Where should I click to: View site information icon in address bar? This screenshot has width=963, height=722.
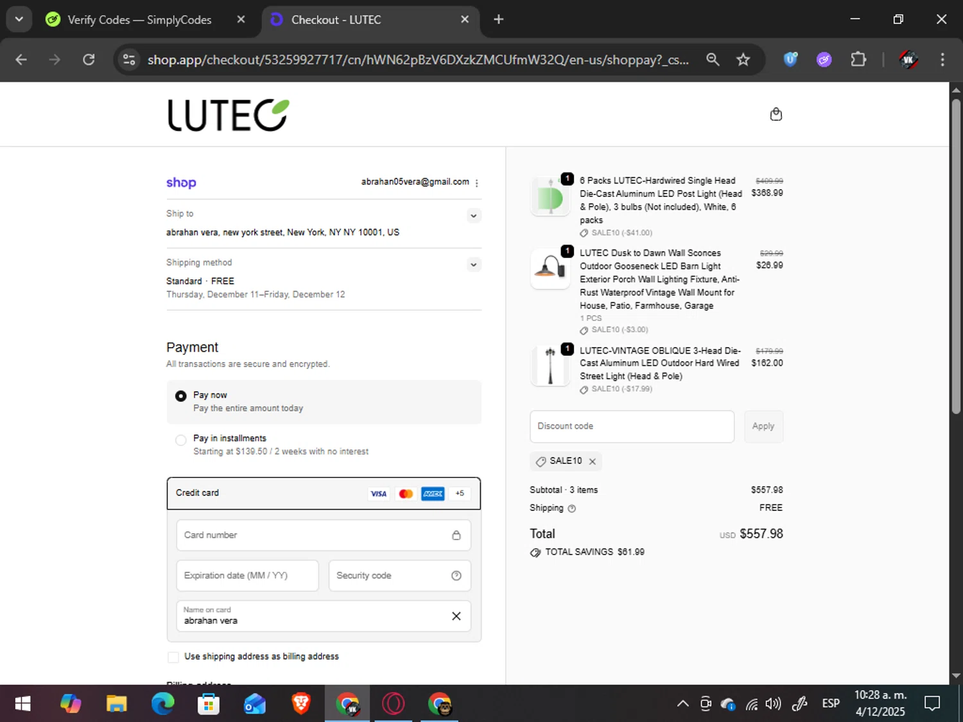(129, 60)
